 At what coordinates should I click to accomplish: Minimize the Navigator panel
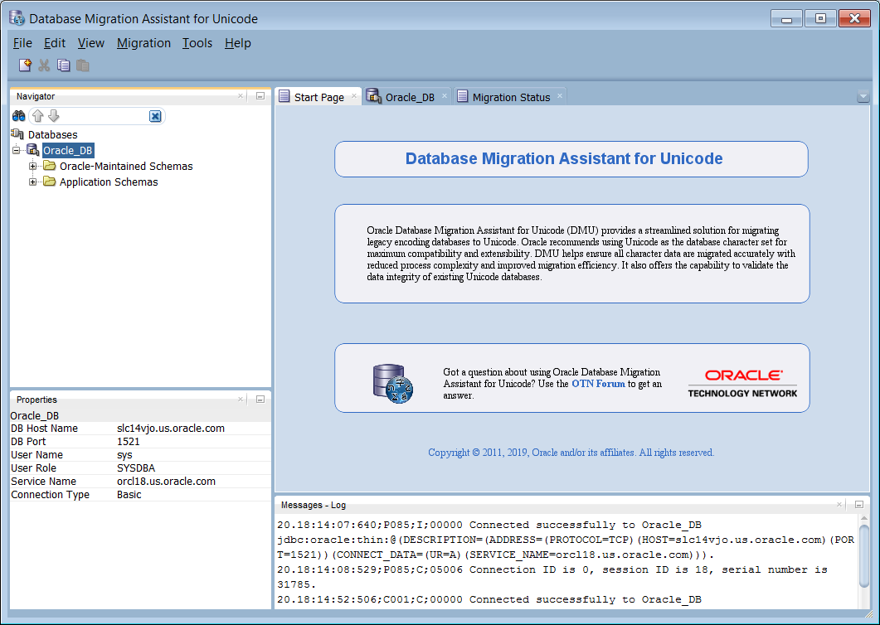(260, 96)
